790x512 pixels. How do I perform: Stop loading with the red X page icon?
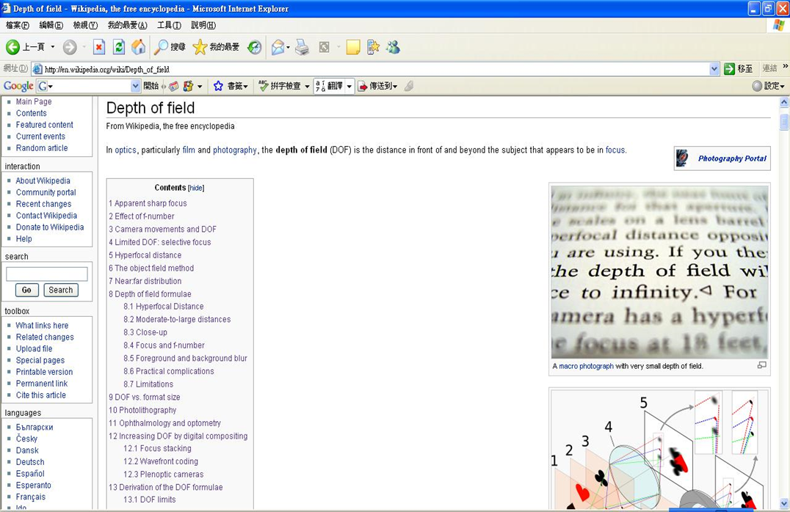pos(99,48)
